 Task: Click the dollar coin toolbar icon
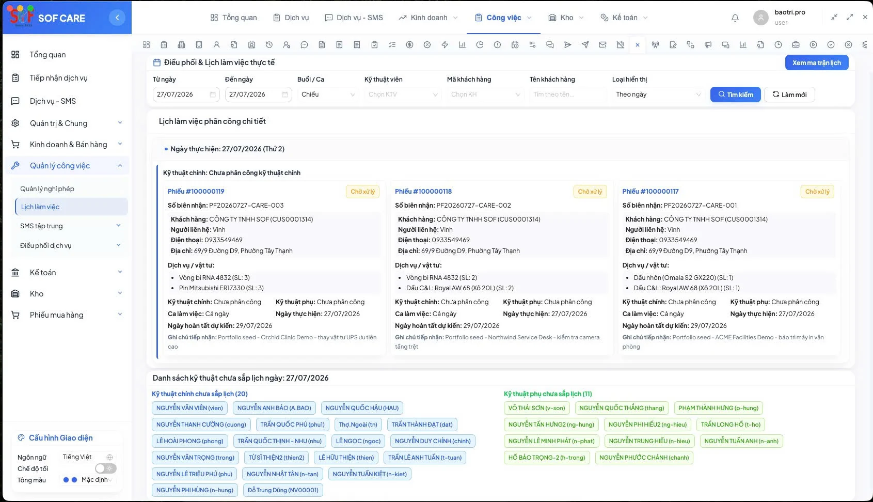click(x=409, y=45)
